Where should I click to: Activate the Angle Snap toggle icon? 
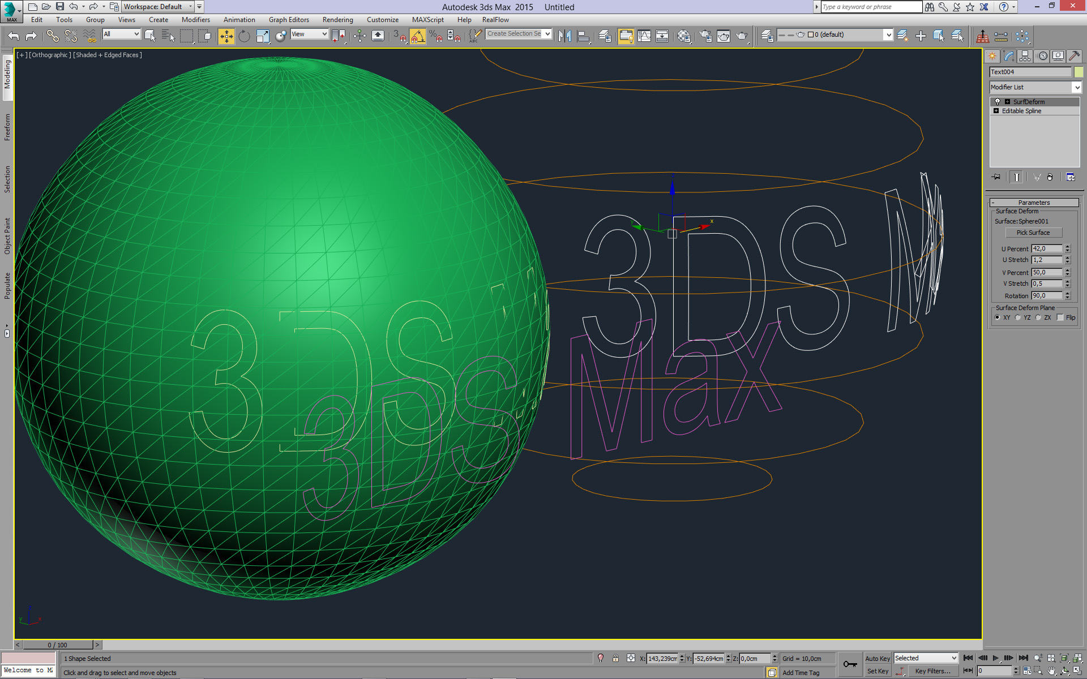pyautogui.click(x=418, y=36)
